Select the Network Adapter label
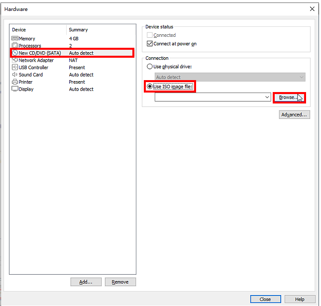Image resolution: width=321 pixels, height=306 pixels. [x=36, y=60]
